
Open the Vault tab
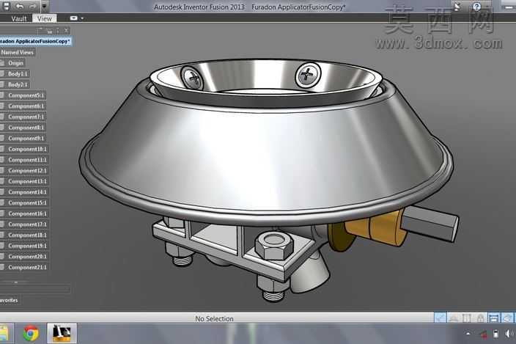tap(19, 18)
